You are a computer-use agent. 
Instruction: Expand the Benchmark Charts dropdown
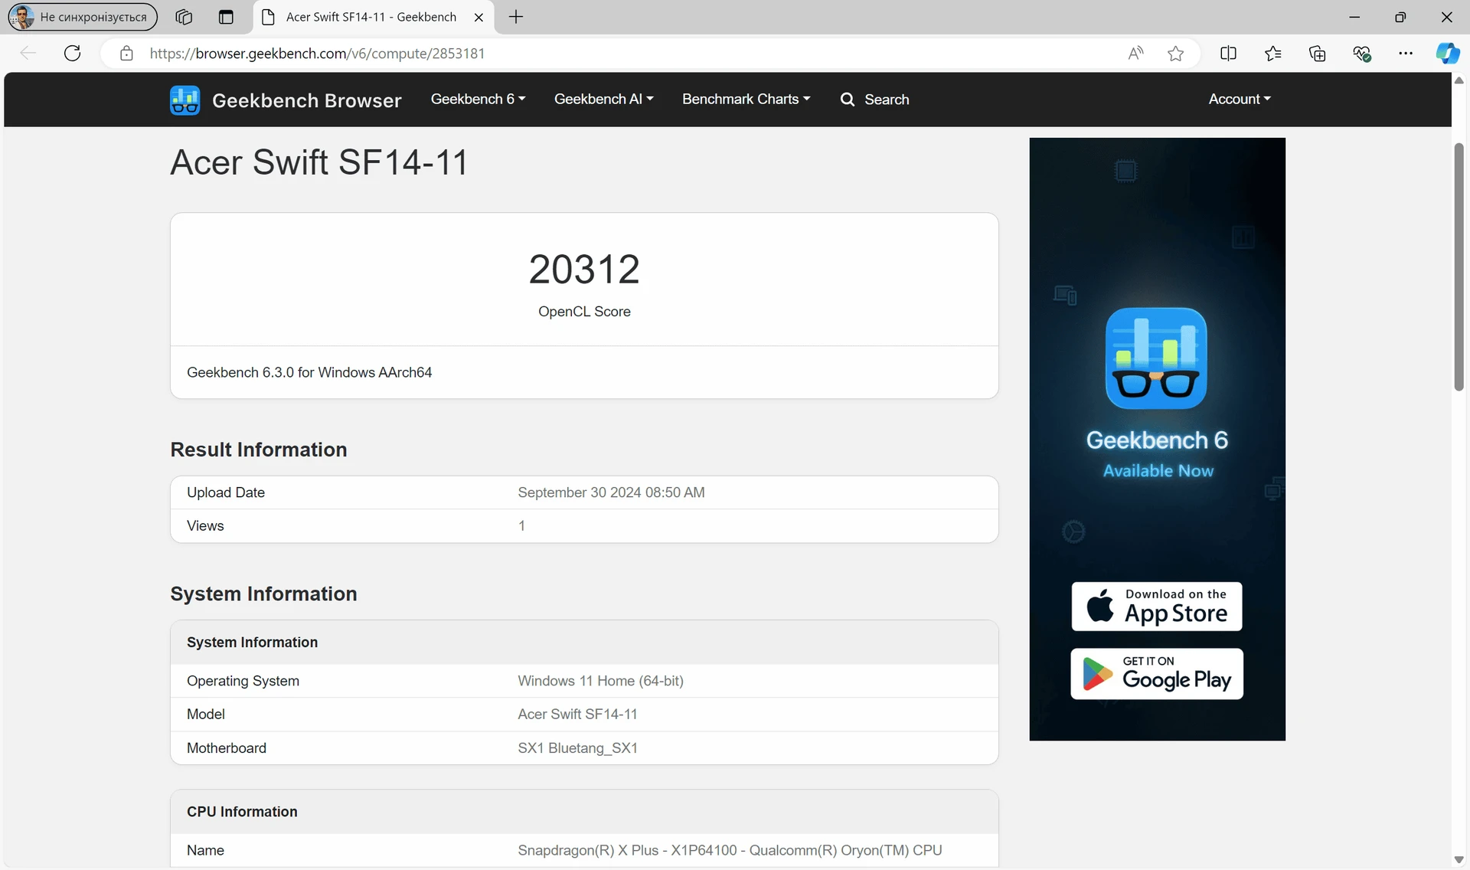coord(746,99)
